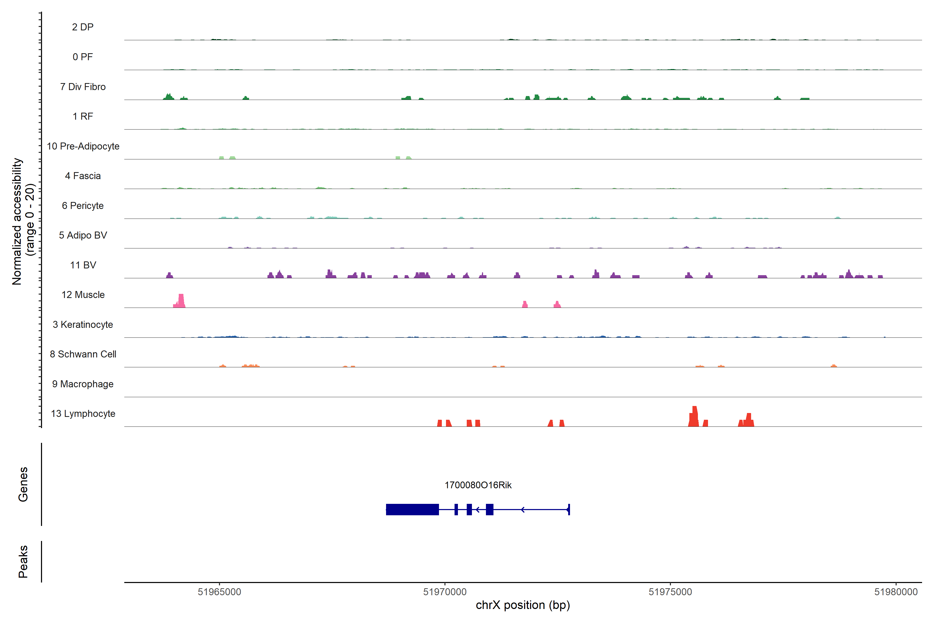
Task: Click the Peaks panel label
Action: (x=23, y=561)
